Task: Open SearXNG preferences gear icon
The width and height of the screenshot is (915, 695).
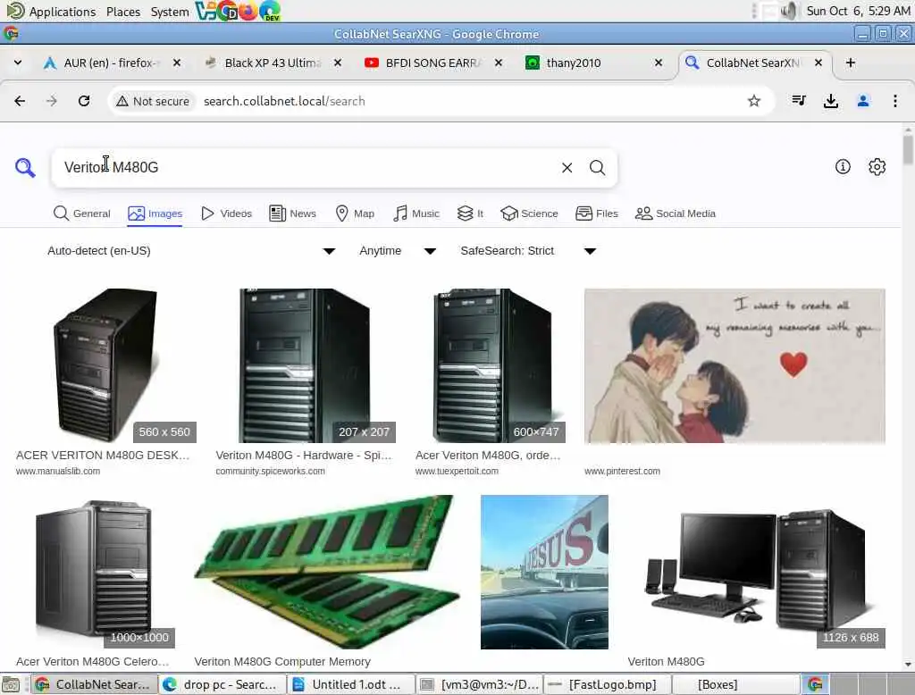Action: click(877, 167)
